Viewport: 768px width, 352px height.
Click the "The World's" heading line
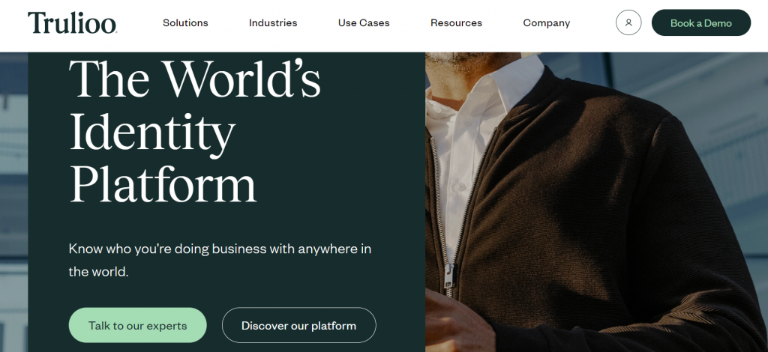[195, 79]
